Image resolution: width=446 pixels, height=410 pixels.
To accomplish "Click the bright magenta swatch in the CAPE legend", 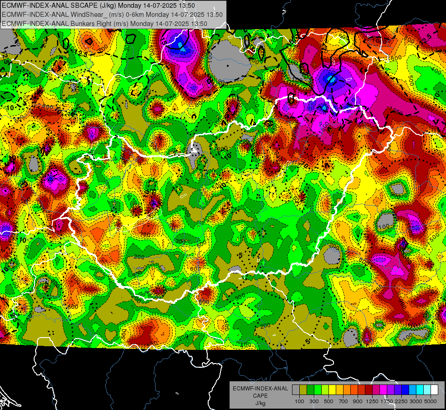I will (x=384, y=389).
